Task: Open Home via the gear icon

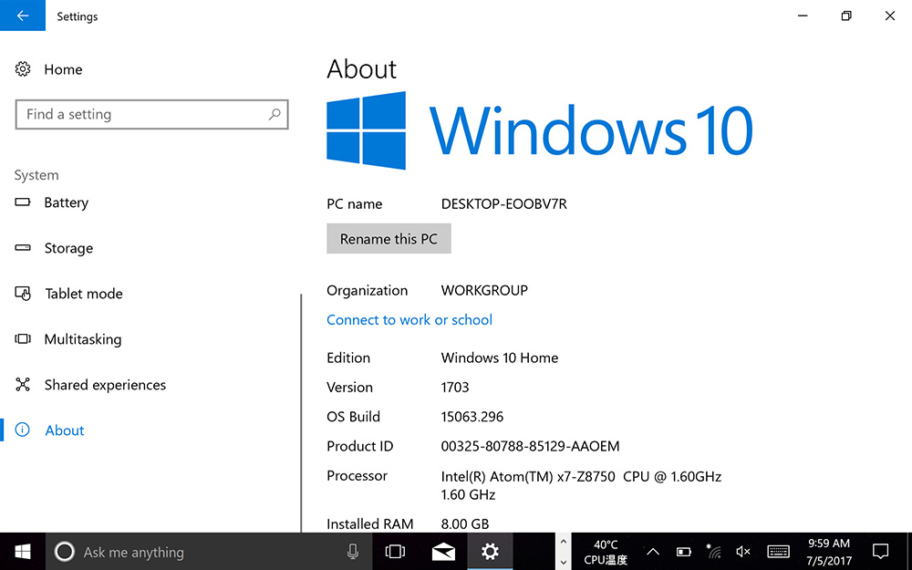Action: pos(23,69)
